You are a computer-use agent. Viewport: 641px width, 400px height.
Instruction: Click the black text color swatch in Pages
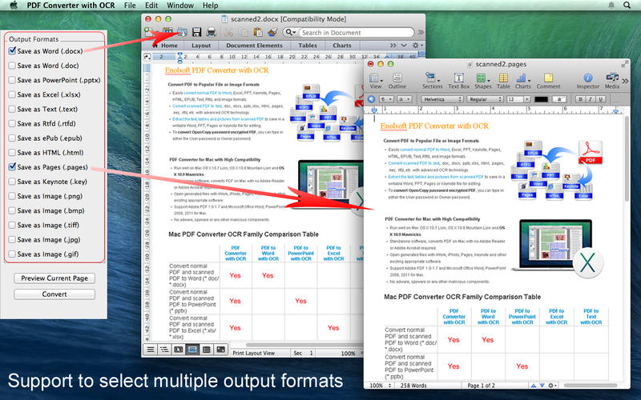pos(541,99)
